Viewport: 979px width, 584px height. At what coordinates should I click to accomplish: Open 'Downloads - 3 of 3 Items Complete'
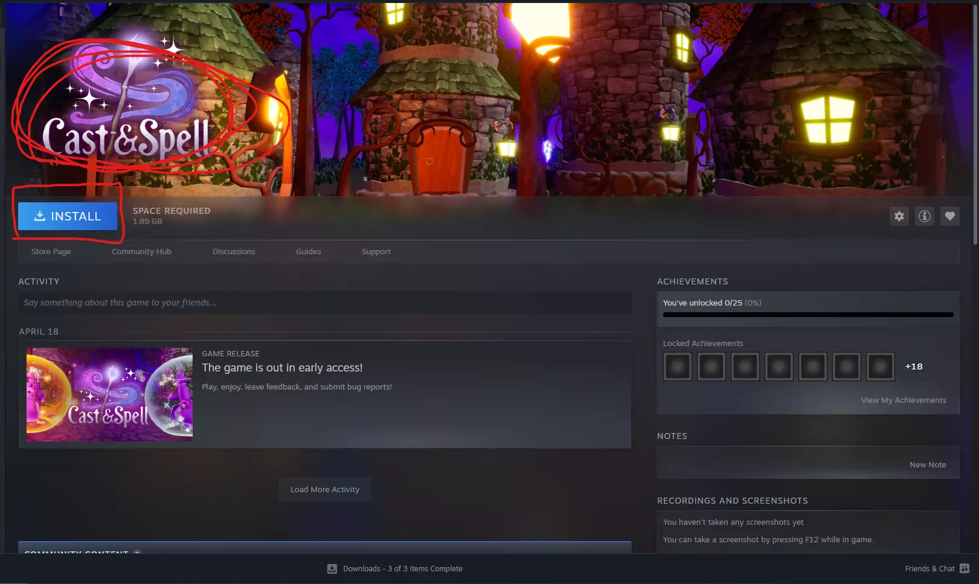point(403,569)
